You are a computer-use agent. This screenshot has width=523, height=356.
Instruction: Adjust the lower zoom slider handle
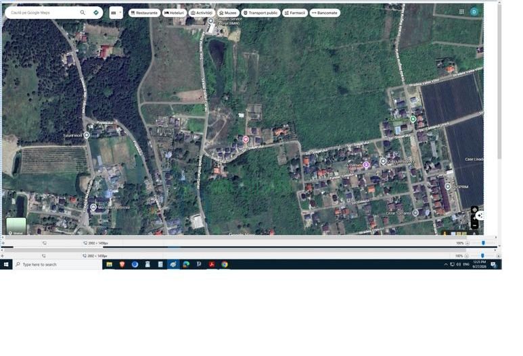tap(482, 256)
